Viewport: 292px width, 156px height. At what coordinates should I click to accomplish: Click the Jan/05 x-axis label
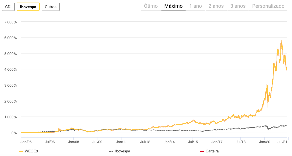pyautogui.click(x=26, y=141)
